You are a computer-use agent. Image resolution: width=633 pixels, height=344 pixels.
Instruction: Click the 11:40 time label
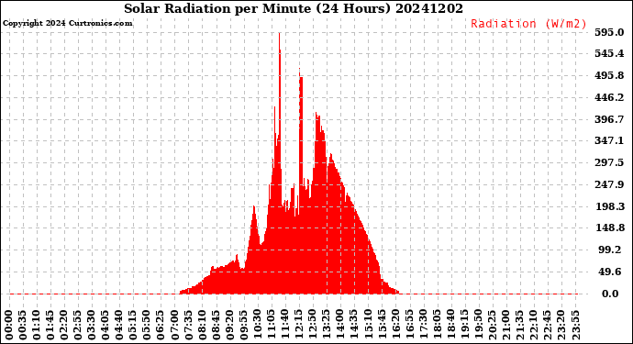tap(285, 326)
